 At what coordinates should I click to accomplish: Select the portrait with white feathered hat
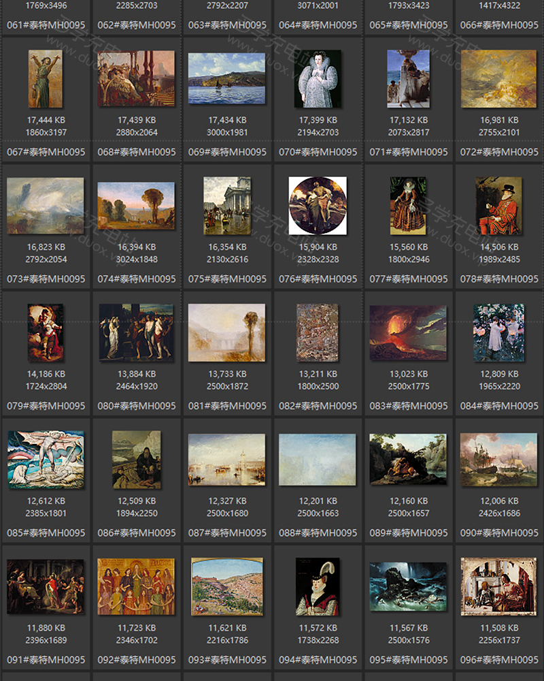click(x=318, y=586)
